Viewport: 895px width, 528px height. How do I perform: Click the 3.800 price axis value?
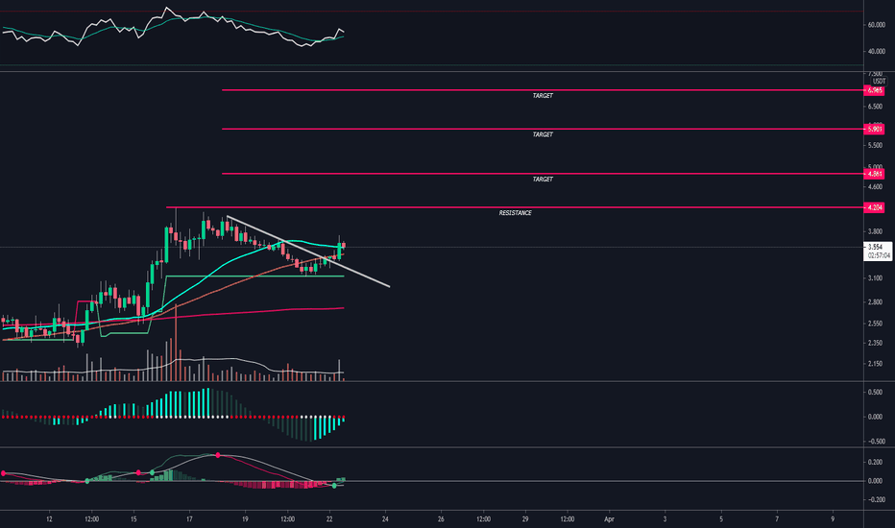(x=875, y=231)
